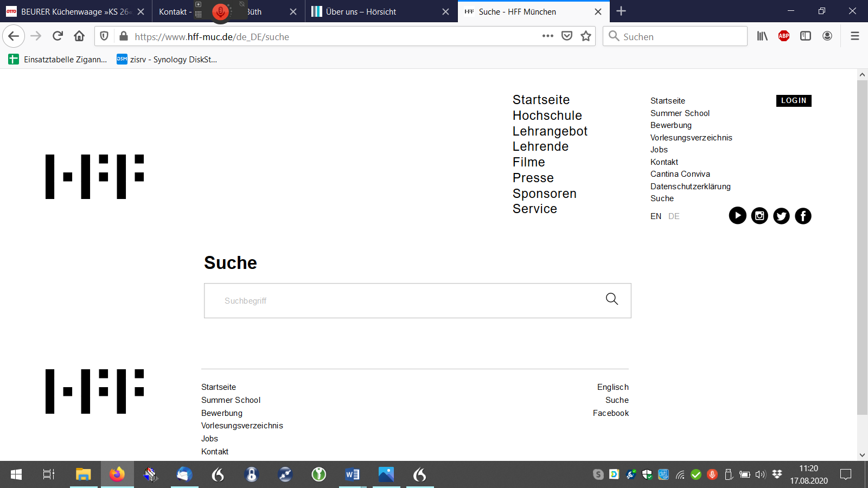Open Firefox account icon
Image resolution: width=868 pixels, height=488 pixels.
[827, 36]
